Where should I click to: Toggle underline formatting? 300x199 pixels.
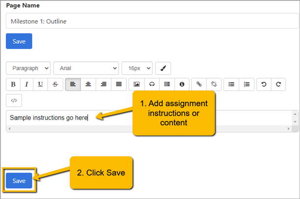(40, 84)
